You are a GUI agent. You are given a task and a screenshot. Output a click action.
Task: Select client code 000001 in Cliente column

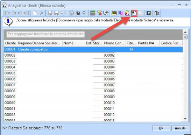click(10, 49)
